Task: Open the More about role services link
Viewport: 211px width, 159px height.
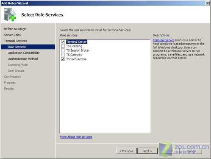Action: pyautogui.click(x=76, y=137)
